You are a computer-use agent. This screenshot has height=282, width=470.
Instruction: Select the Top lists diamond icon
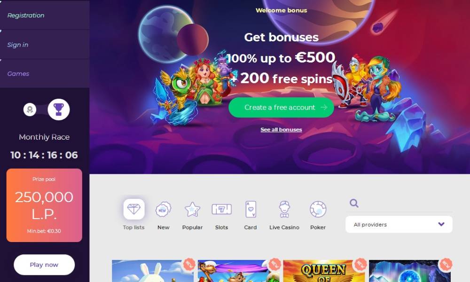(133, 209)
